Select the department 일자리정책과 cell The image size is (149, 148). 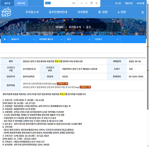(28, 77)
